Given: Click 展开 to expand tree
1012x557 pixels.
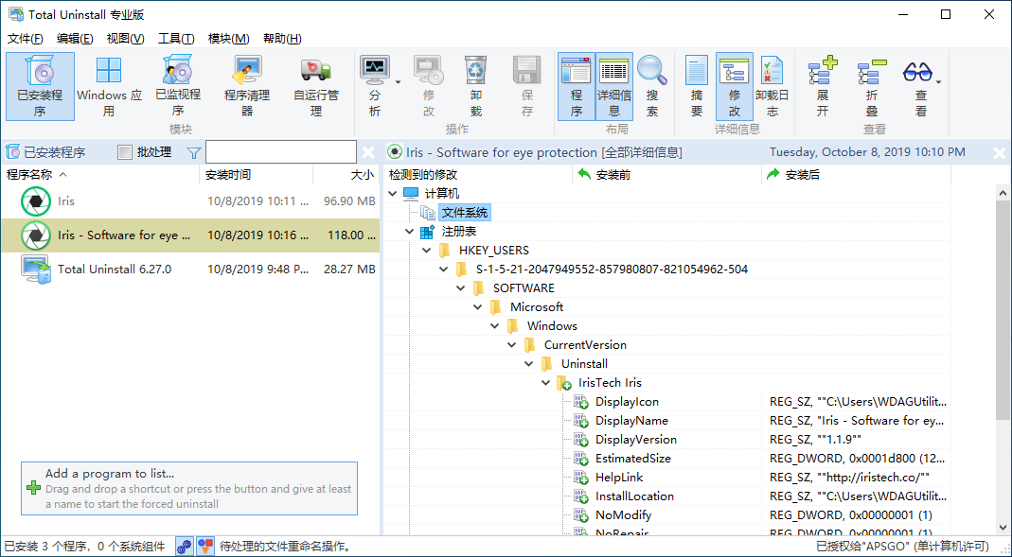Looking at the screenshot, I should (823, 86).
